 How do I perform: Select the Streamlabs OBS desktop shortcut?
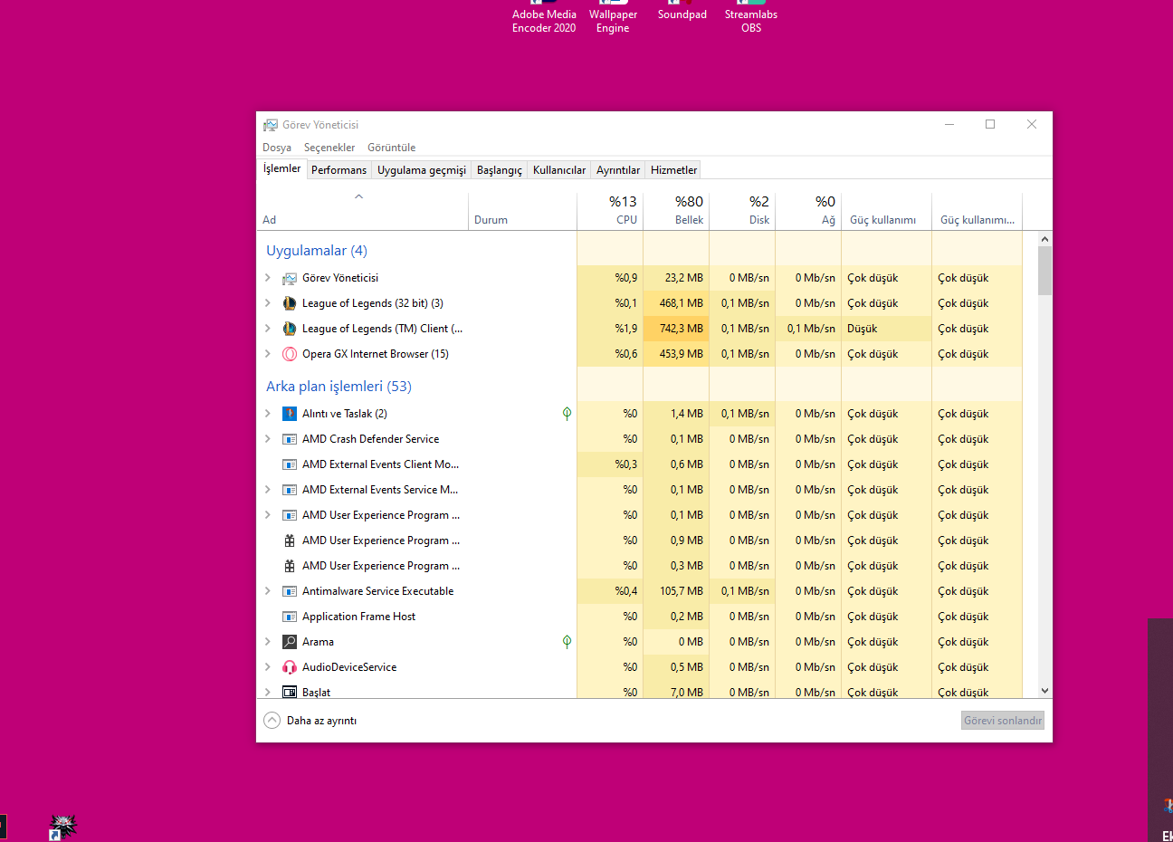(x=751, y=17)
